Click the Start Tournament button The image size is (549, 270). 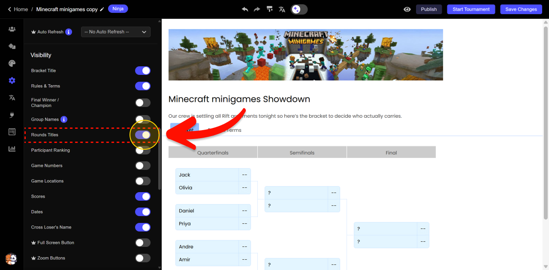point(471,9)
